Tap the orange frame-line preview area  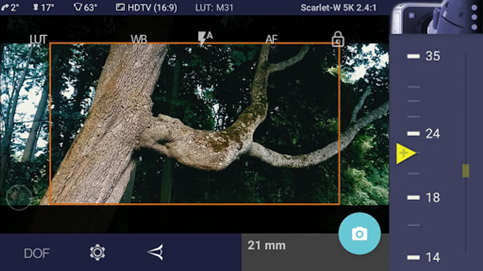[195, 124]
